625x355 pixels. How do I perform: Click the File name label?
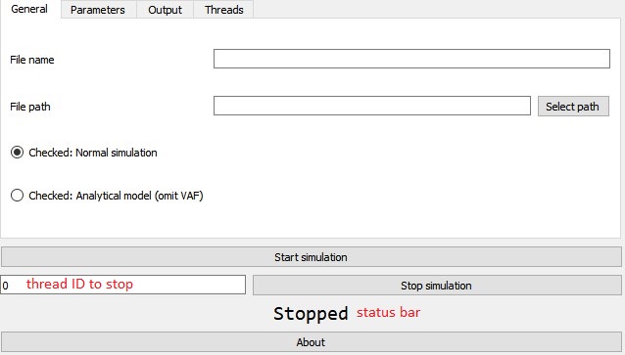pyautogui.click(x=32, y=60)
